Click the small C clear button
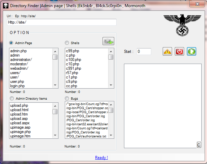The height and width of the screenshot is (164, 207). 199,145
